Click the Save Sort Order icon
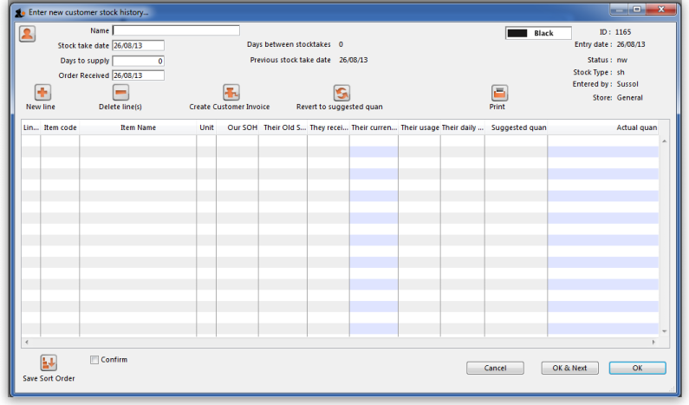Image resolution: width=689 pixels, height=405 pixels. tap(49, 363)
